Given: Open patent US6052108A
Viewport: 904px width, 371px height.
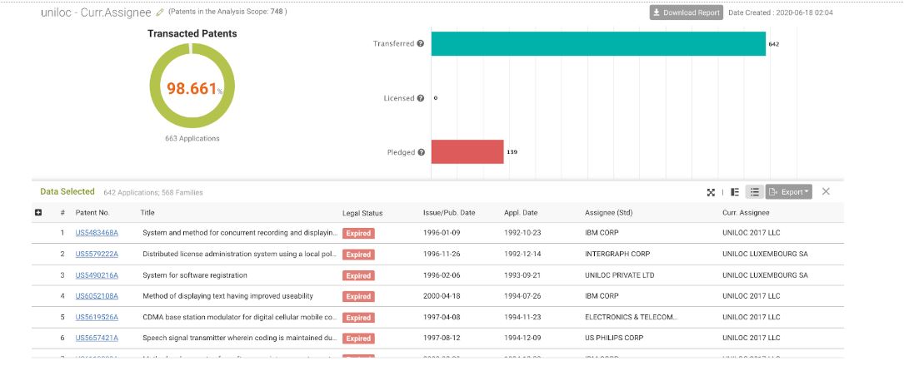Looking at the screenshot, I should click(x=97, y=295).
